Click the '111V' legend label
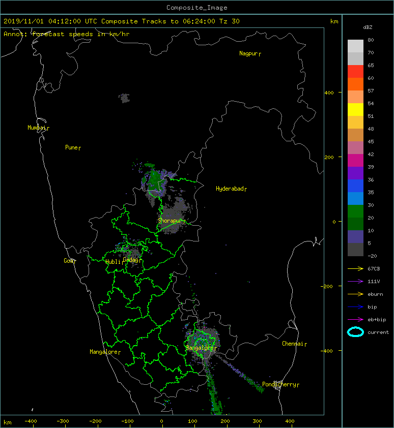This screenshot has height=428, width=394. coord(374,282)
